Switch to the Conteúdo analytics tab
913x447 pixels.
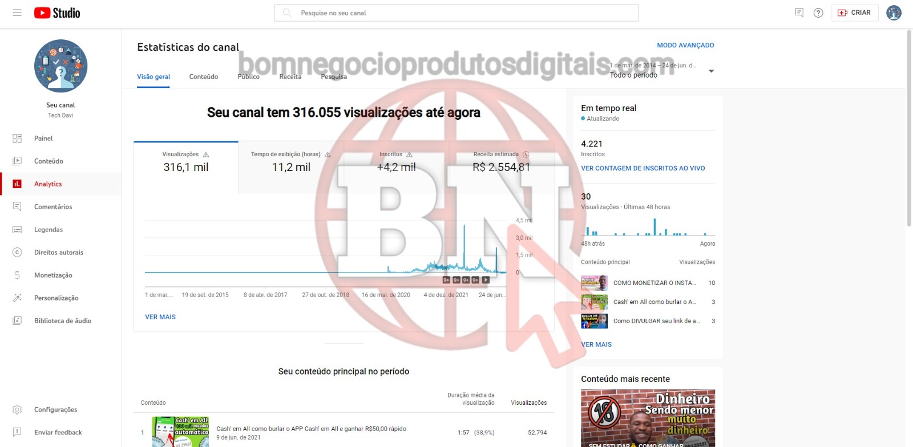tap(204, 77)
